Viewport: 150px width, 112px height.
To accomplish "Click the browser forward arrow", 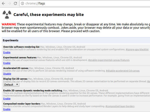I will (9, 4).
